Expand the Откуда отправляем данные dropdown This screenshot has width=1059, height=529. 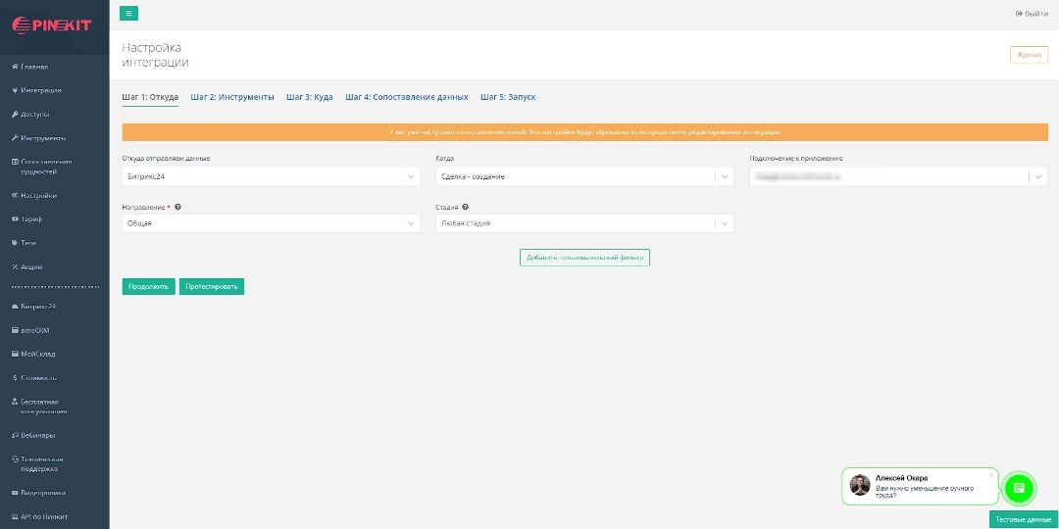coord(271,176)
